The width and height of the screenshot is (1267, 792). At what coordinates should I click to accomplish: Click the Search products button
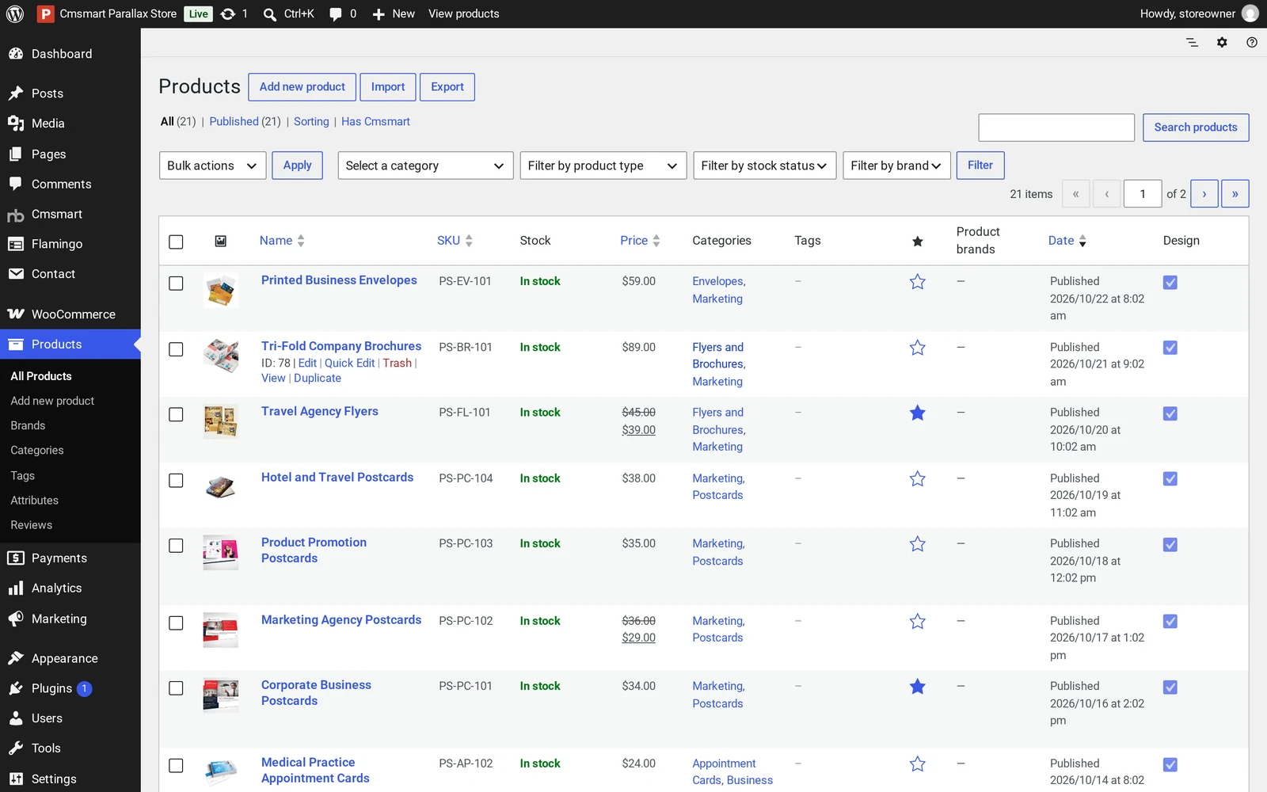(1196, 128)
